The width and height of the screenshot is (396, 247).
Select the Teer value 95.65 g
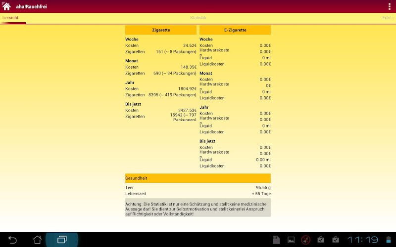263,188
